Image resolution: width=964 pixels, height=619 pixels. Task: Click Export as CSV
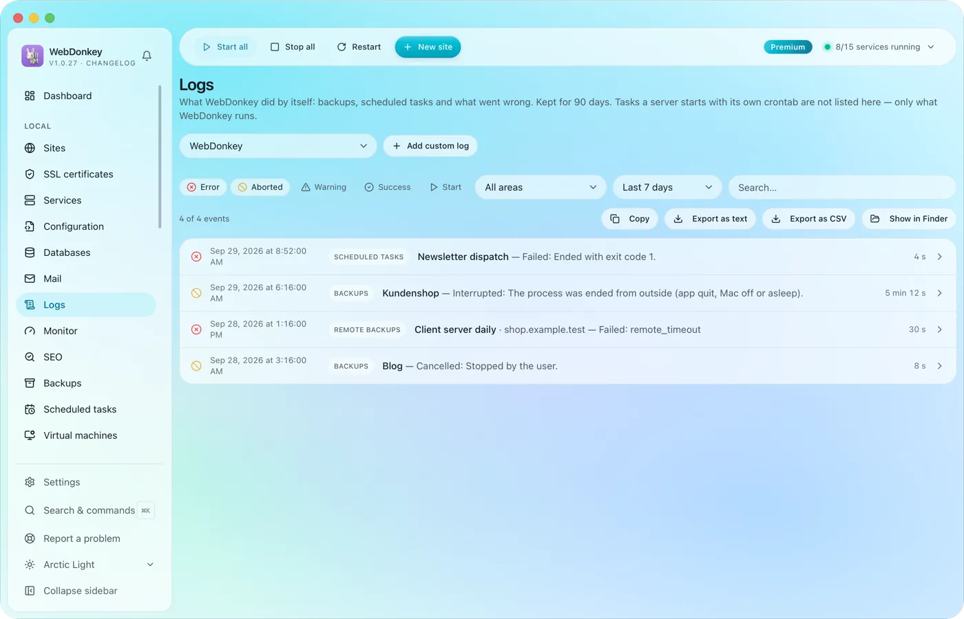click(x=809, y=219)
